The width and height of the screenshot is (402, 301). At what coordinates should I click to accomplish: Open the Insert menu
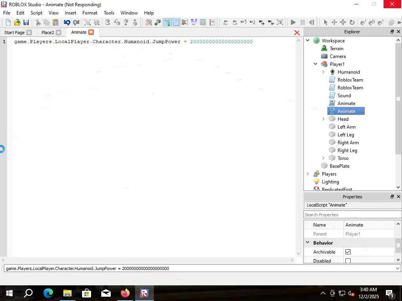point(70,13)
